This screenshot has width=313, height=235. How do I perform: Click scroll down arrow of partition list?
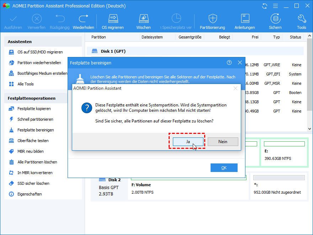click(309, 129)
